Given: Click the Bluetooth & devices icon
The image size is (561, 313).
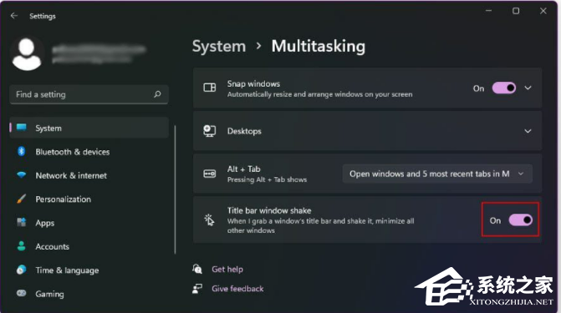Looking at the screenshot, I should point(22,152).
